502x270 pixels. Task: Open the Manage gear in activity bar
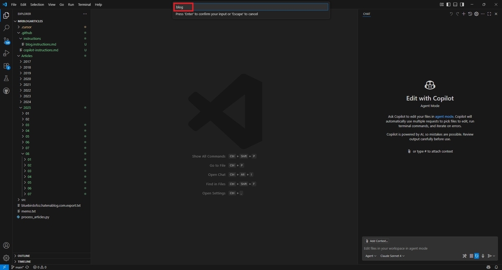coord(6,258)
